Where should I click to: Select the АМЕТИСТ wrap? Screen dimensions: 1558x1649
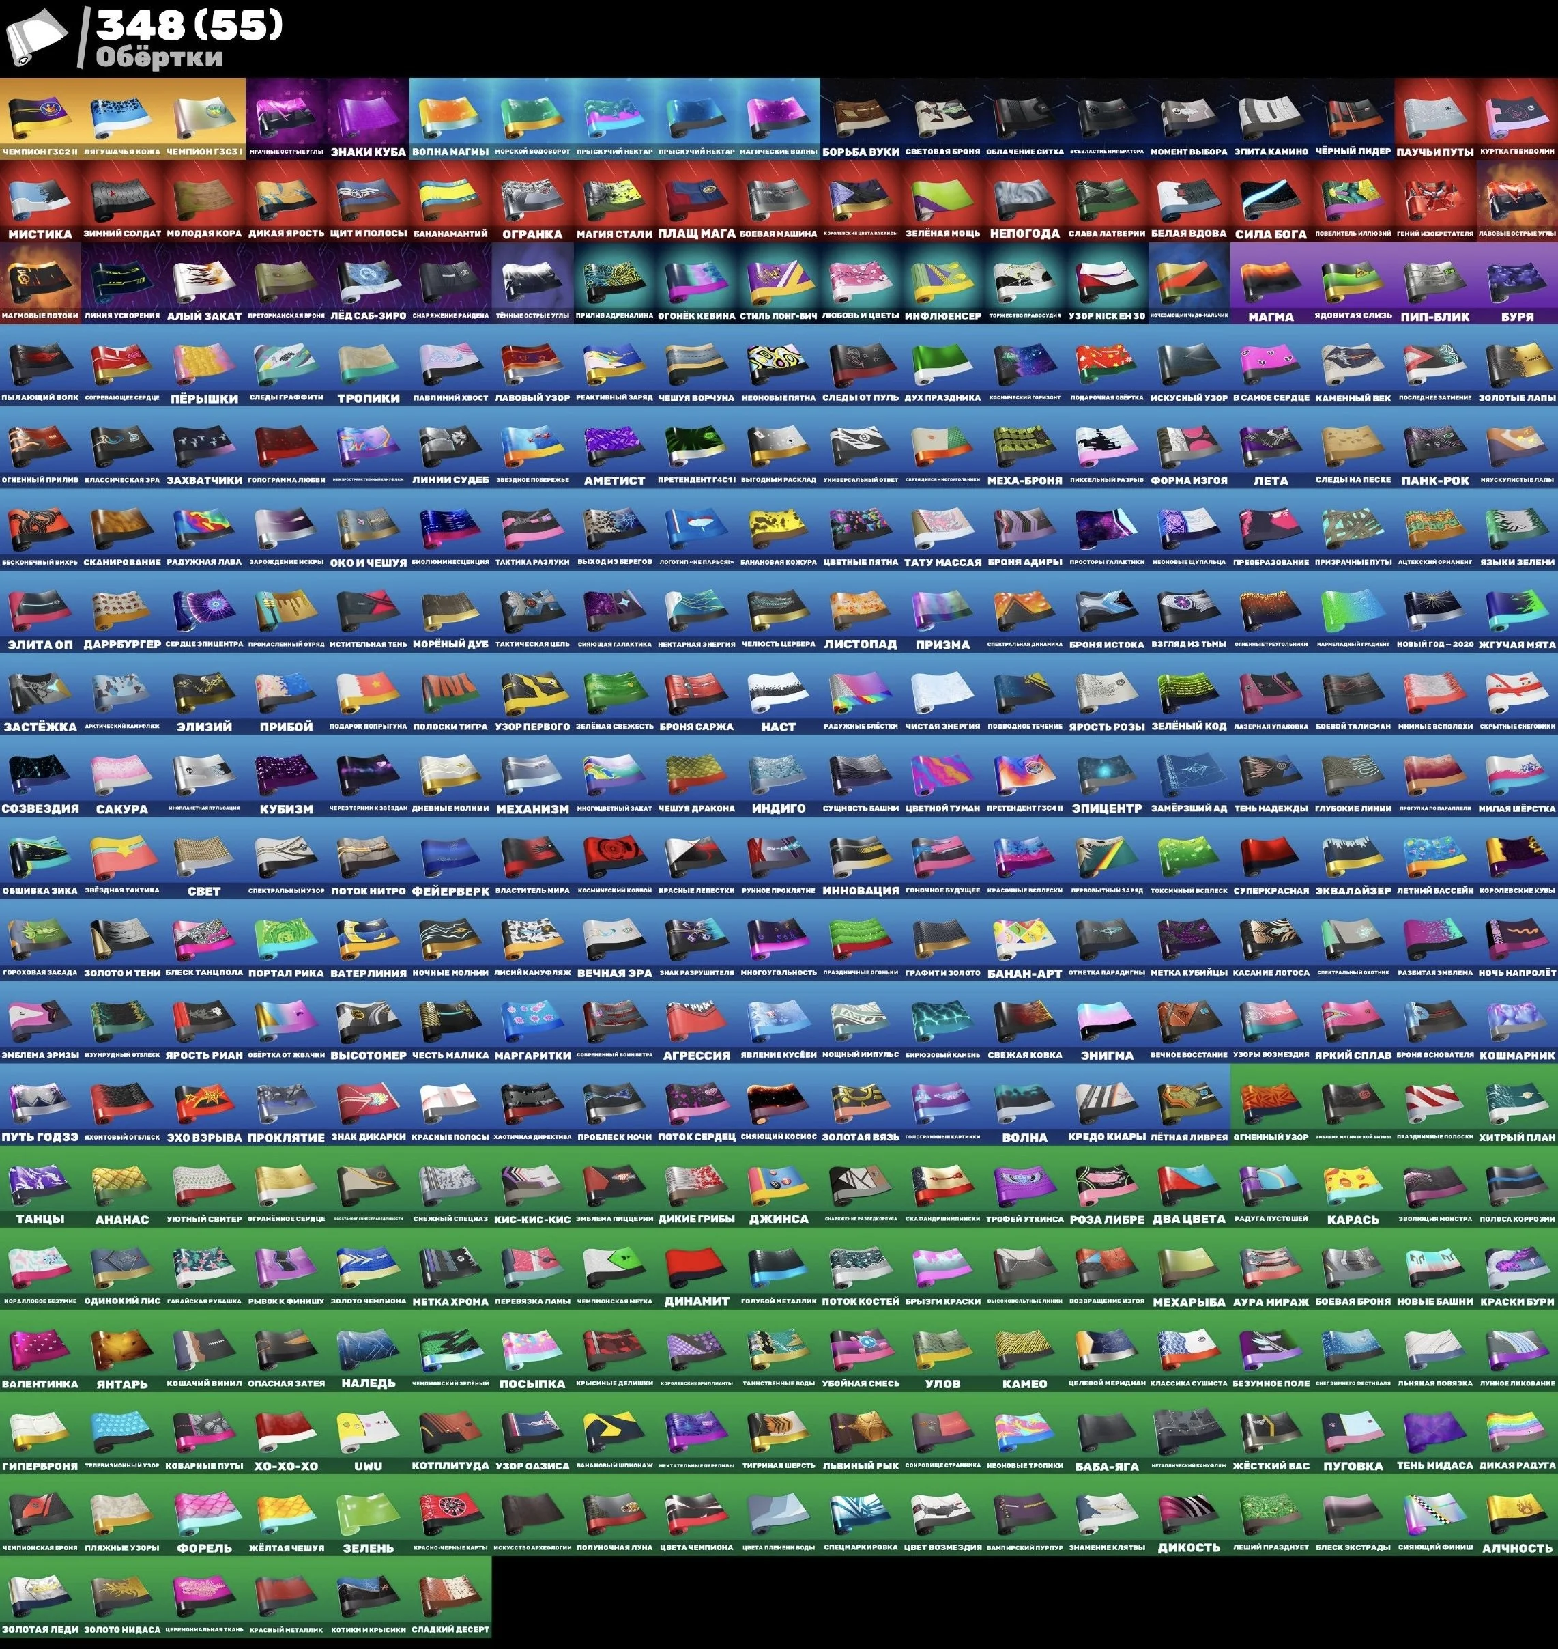(x=614, y=445)
